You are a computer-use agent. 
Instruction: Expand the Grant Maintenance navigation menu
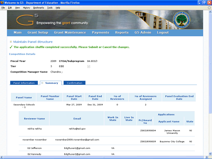click(70, 32)
